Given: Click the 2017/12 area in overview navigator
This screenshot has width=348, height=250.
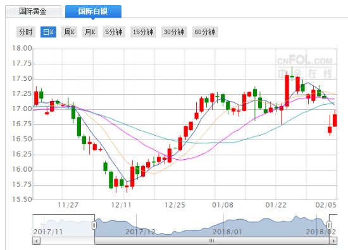Looking at the screenshot, I should tap(140, 232).
